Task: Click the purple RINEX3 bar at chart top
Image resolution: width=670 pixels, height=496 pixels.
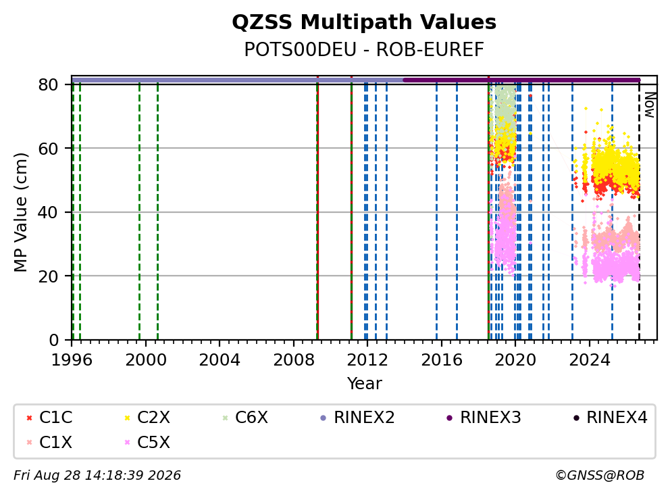Action: pyautogui.click(x=521, y=80)
